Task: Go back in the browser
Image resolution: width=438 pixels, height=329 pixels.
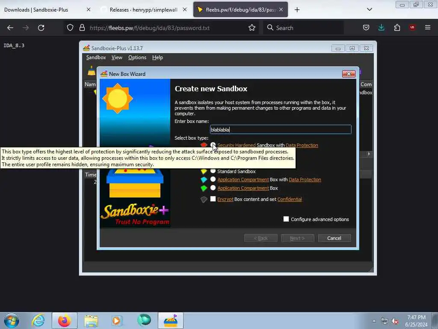Action: (10, 28)
